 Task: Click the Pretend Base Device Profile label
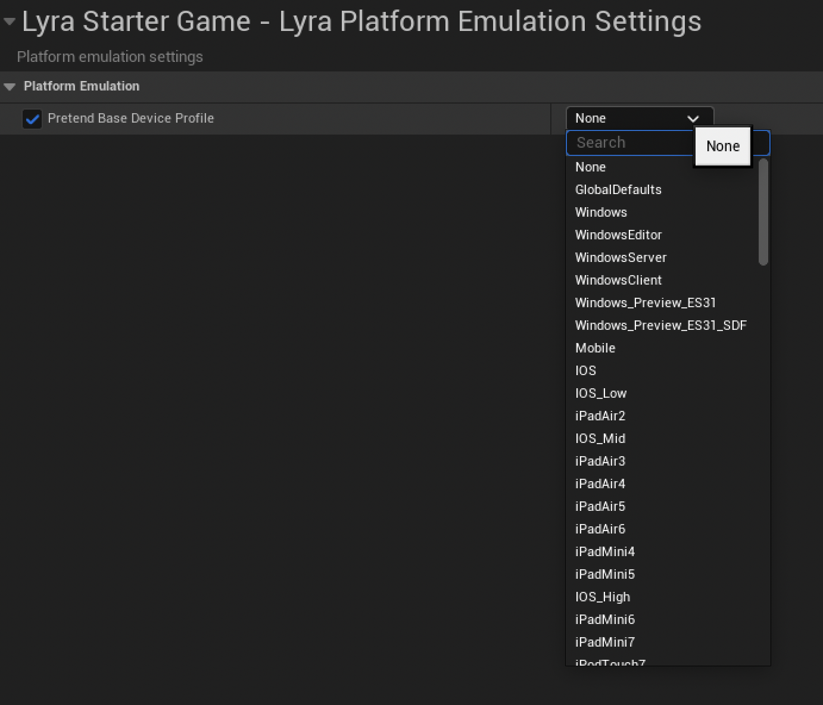pos(131,118)
